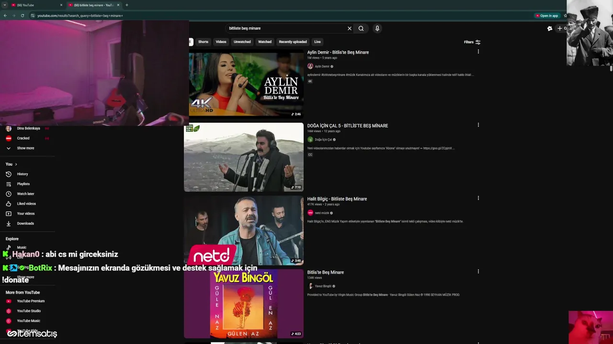Open the Doğa İçin Çal channel avatar

pos(310,140)
